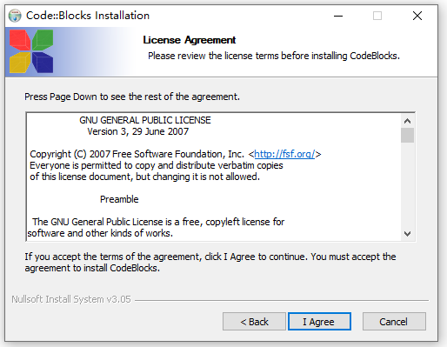The image size is (447, 347).
Task: Click the green cube of Code::Blocks logo
Action: coord(43,39)
